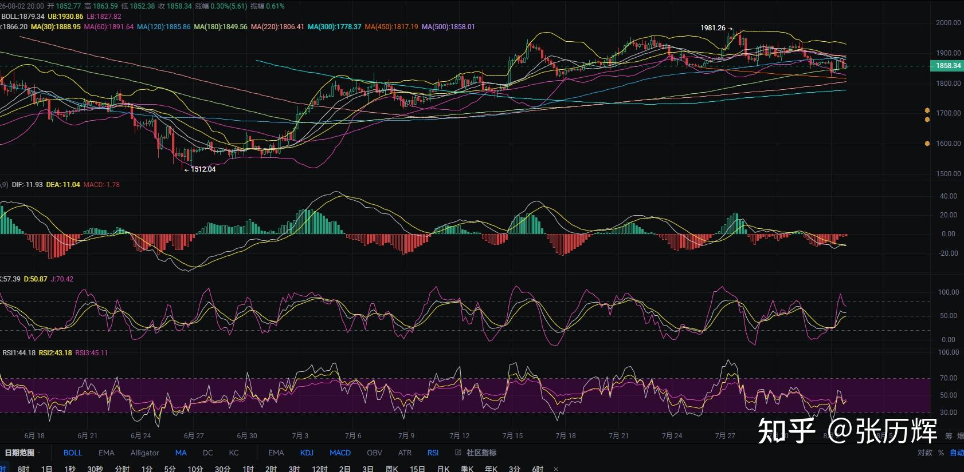Switch to the 30分 timeframe
The height and width of the screenshot is (472, 964).
coord(222,469)
